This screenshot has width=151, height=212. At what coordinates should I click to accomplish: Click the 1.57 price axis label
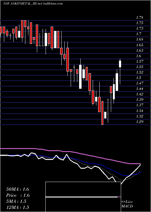[140, 61]
